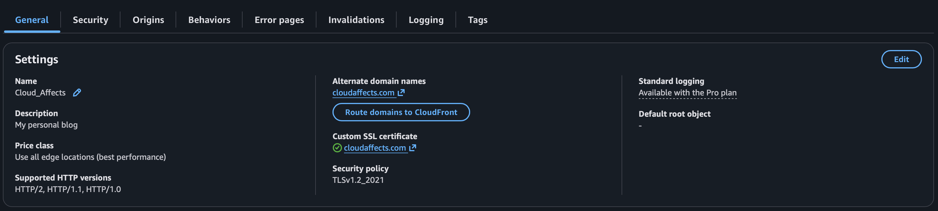The width and height of the screenshot is (938, 211).
Task: Click the pencil icon beside Cloud_Affects name
Action: [77, 93]
